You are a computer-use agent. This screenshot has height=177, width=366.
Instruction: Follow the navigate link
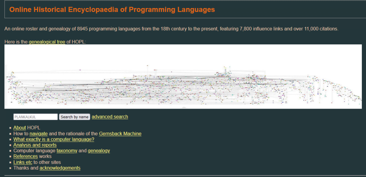pyautogui.click(x=39, y=133)
